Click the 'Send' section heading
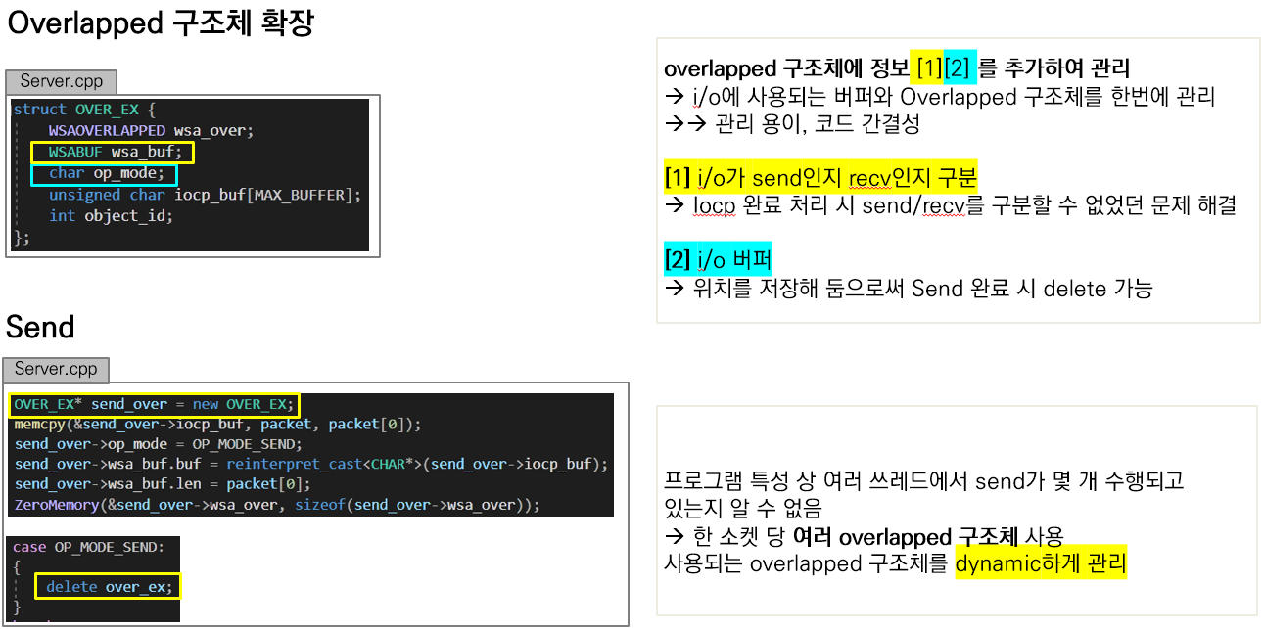 (x=40, y=327)
